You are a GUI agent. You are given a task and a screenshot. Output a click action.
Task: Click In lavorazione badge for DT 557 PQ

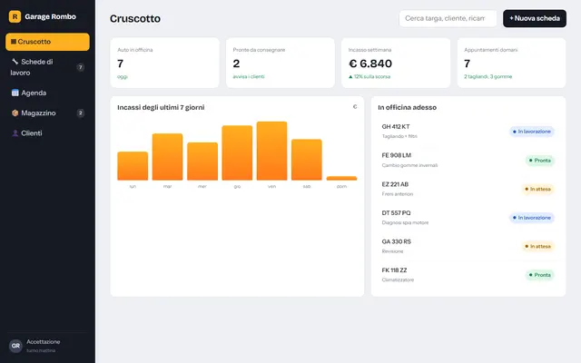coord(532,218)
